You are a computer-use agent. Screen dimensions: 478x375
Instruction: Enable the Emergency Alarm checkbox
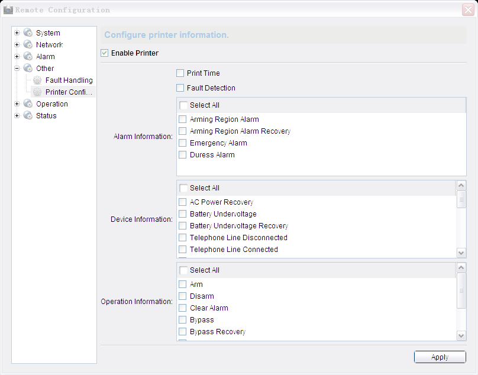coord(182,143)
